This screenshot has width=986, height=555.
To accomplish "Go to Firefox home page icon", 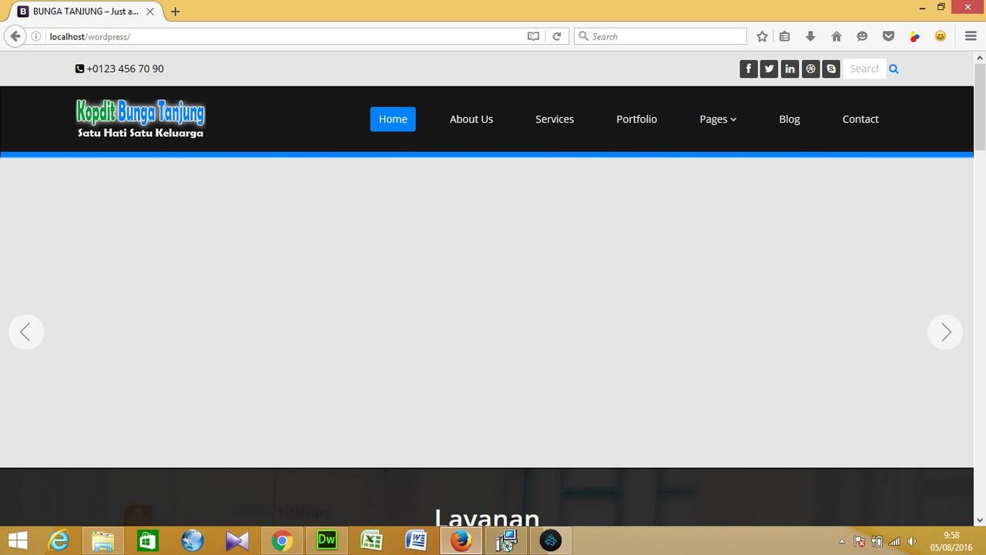I will pos(837,36).
